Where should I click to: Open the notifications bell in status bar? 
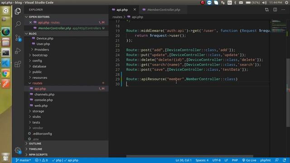(284, 160)
